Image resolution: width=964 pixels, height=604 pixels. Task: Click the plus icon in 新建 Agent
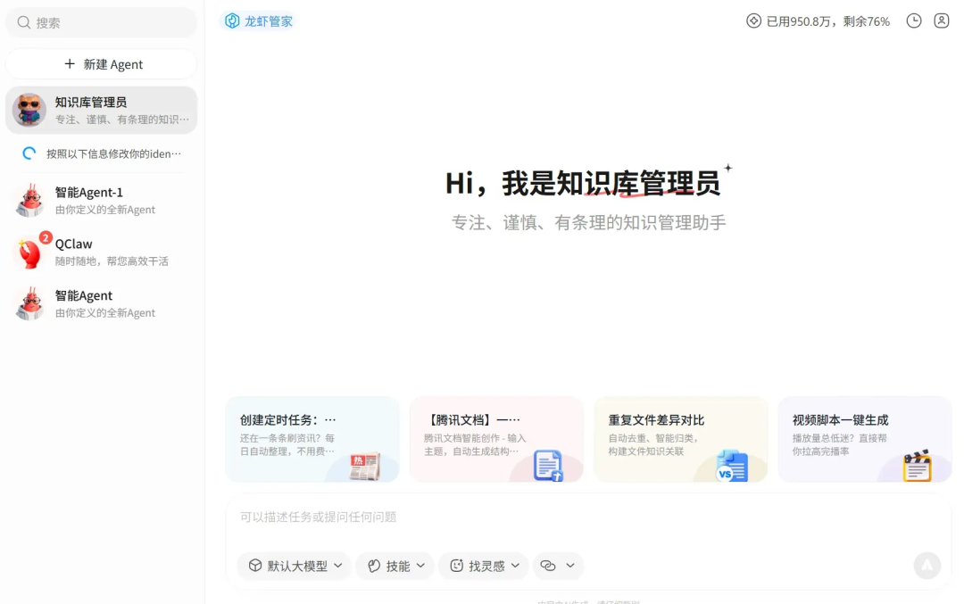coord(70,64)
